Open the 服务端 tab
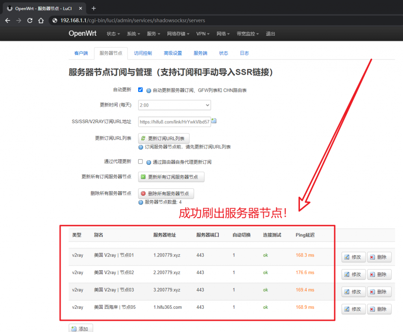Image resolution: width=403 pixels, height=332 pixels. pos(200,53)
